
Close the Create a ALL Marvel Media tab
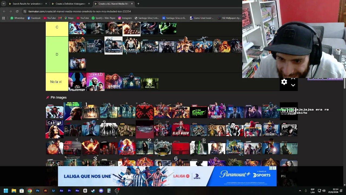tap(132, 4)
